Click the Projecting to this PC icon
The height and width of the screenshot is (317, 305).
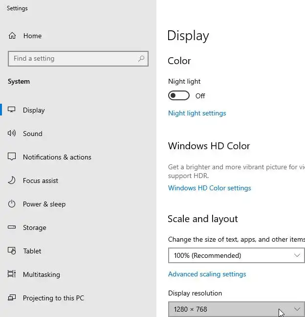[x=12, y=298]
